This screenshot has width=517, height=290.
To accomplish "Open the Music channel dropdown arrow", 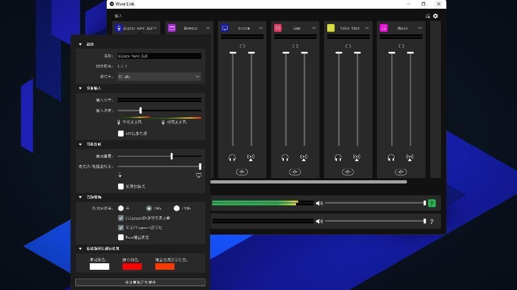I will point(420,28).
